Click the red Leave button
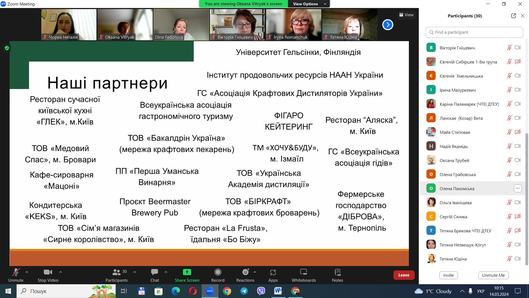The image size is (529, 298). click(404, 275)
